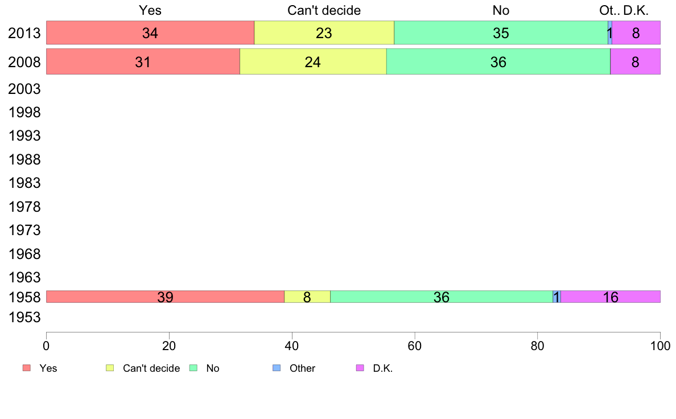
Task: Click the 2003 year axis label
Action: pos(24,89)
